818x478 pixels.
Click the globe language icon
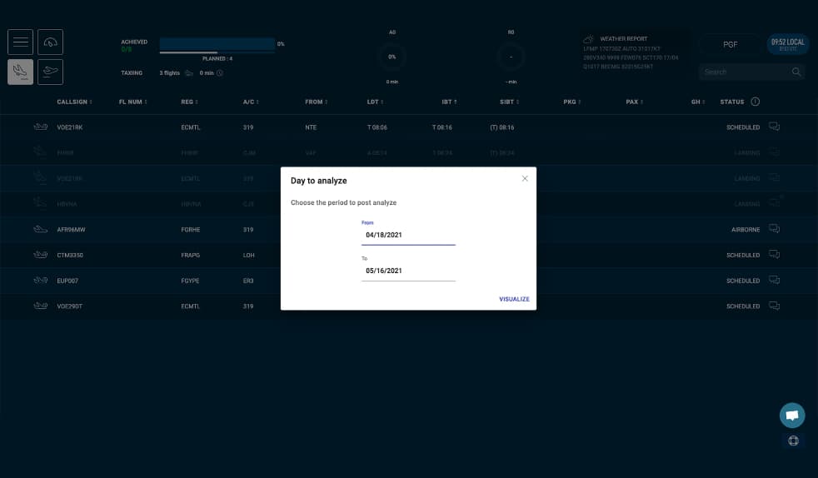coord(793,441)
